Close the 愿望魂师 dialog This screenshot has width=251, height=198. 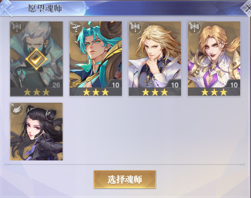click(x=247, y=8)
